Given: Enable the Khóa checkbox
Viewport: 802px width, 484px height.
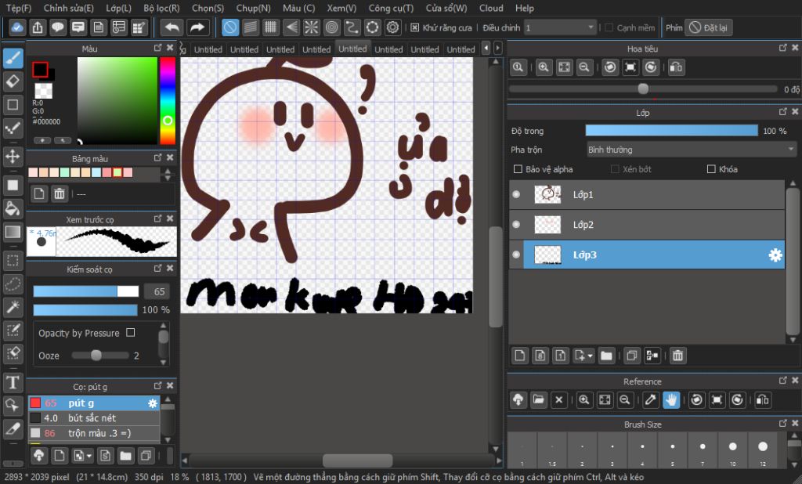Looking at the screenshot, I should tap(711, 169).
